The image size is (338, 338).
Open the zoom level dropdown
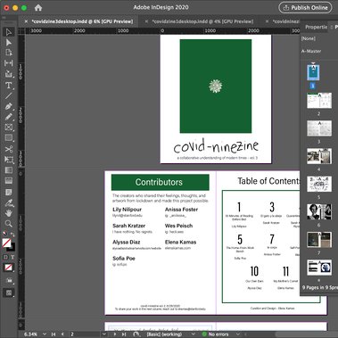(45, 334)
